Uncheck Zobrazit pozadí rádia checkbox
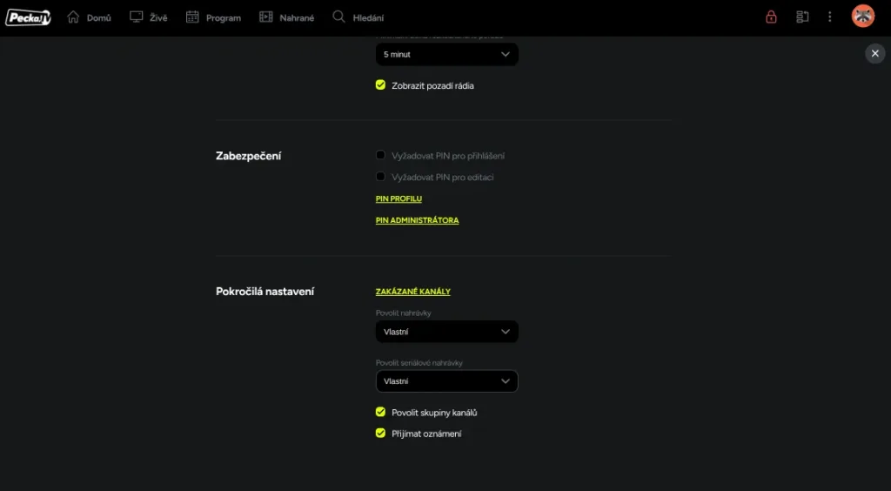The height and width of the screenshot is (491, 891). click(380, 85)
